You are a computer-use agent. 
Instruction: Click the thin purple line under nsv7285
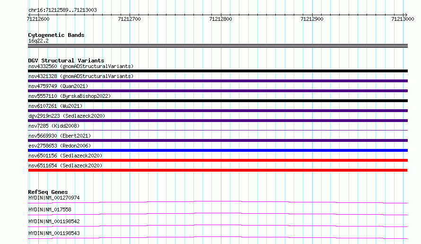[x=218, y=130]
